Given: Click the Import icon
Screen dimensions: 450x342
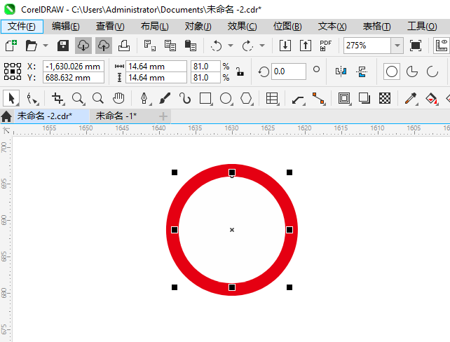Looking at the screenshot, I should point(285,46).
